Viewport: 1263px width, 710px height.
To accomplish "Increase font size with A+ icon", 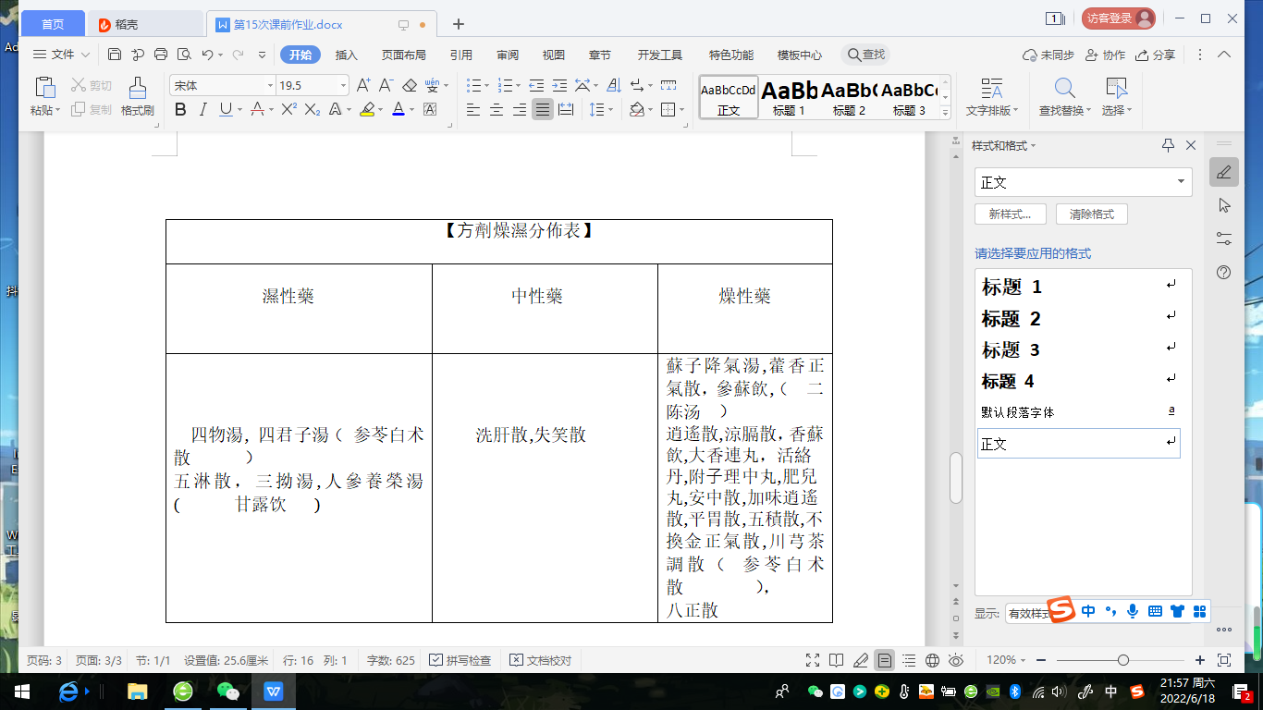I will (363, 85).
